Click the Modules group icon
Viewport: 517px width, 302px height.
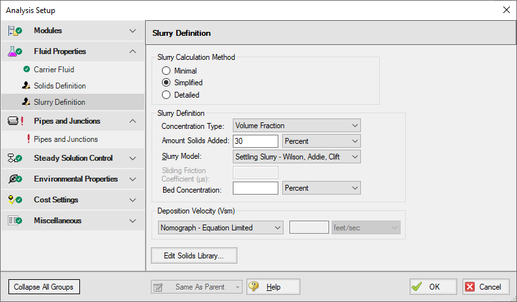click(x=14, y=31)
